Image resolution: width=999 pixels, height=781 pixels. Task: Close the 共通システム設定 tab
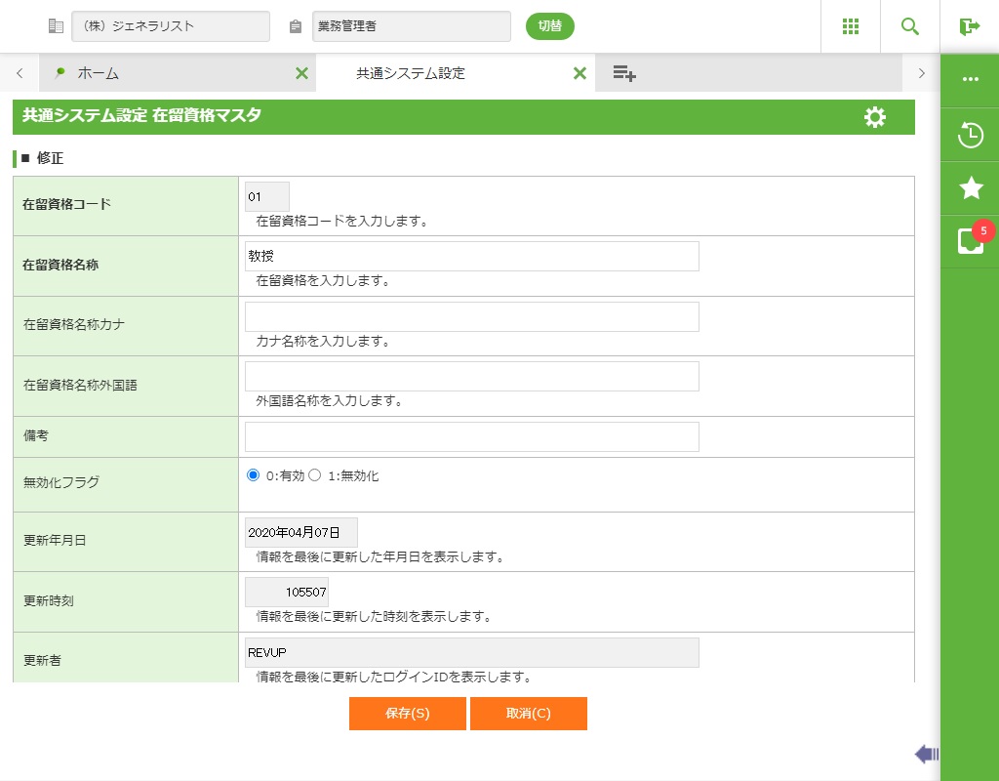[579, 73]
